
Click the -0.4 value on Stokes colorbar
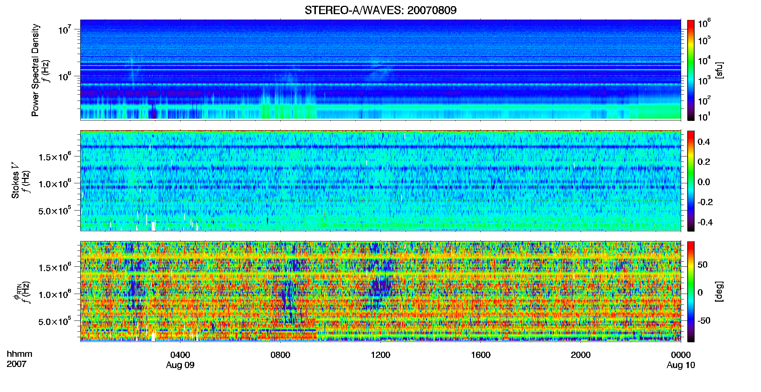point(705,222)
